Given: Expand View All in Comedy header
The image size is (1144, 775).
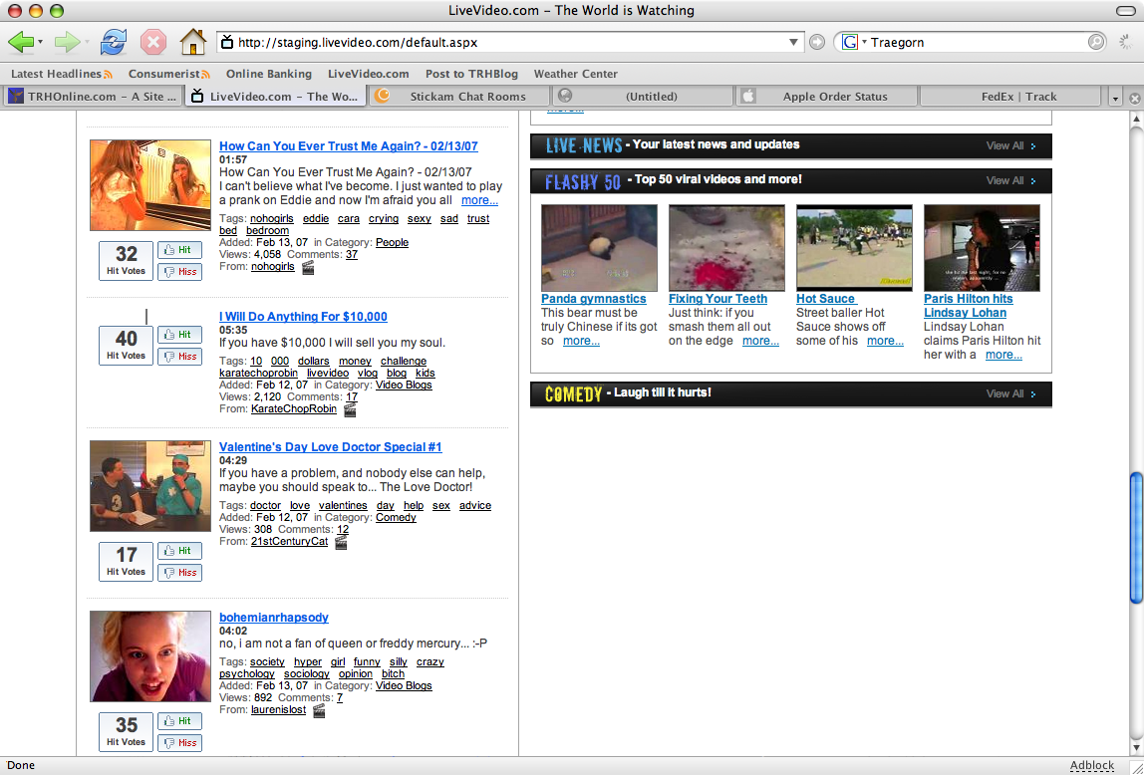Looking at the screenshot, I should point(1010,393).
